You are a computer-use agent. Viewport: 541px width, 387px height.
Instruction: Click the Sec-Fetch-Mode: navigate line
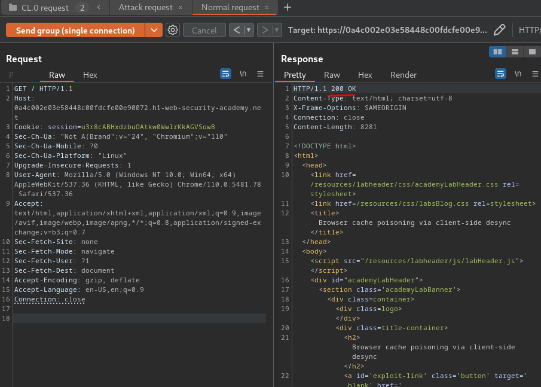pyautogui.click(x=64, y=251)
